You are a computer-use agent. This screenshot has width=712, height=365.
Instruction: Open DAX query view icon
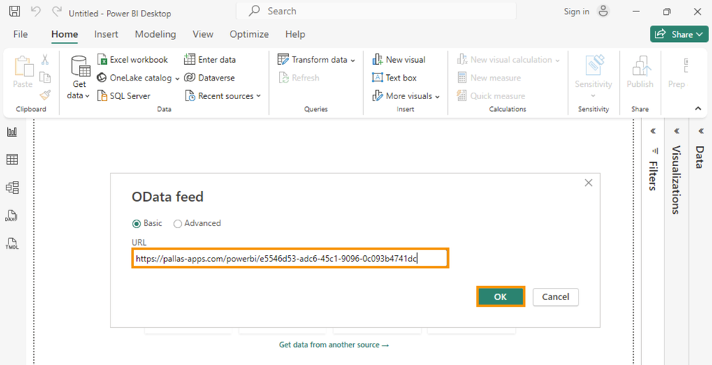click(x=12, y=215)
